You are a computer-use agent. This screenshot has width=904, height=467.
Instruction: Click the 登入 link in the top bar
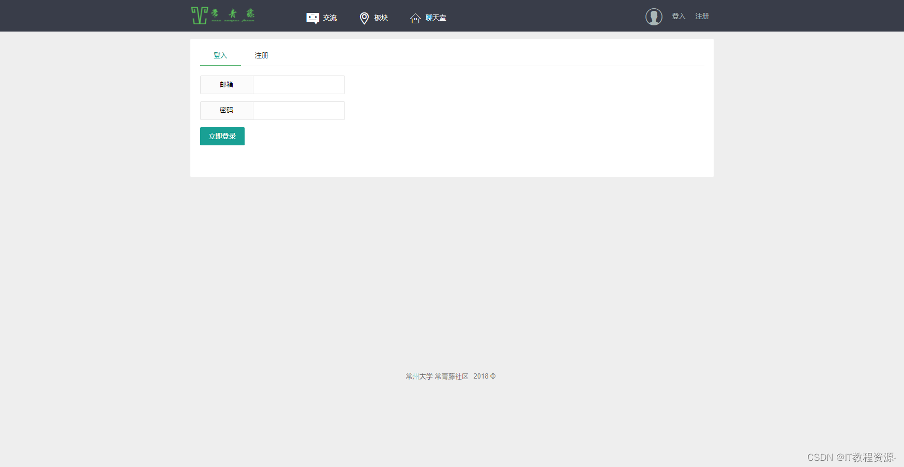[679, 17]
